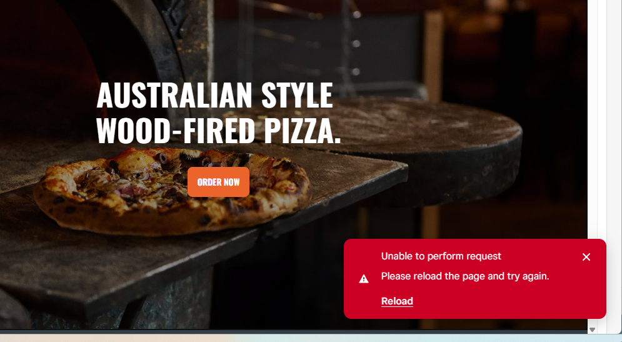Click the warning triangle icon in the alert

pos(364,279)
